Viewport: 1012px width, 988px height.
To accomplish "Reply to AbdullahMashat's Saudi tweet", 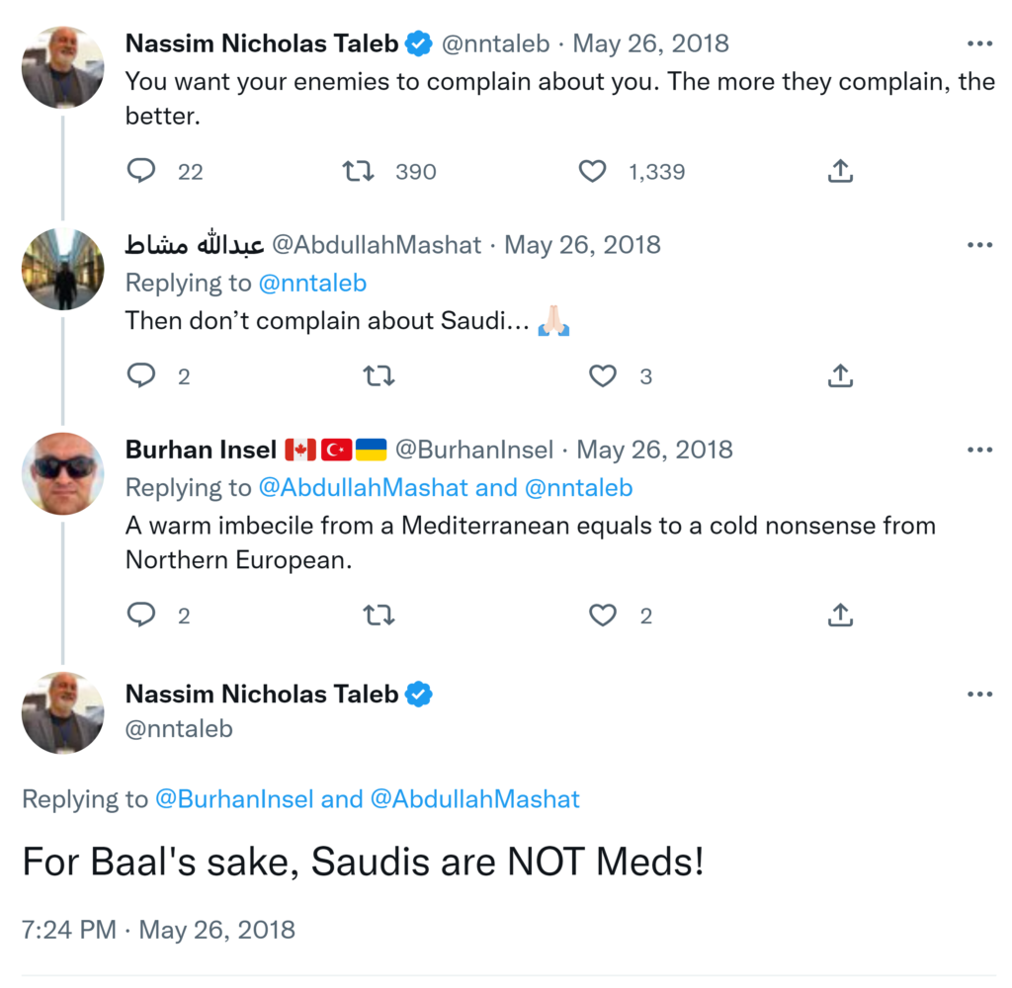I will pyautogui.click(x=142, y=375).
